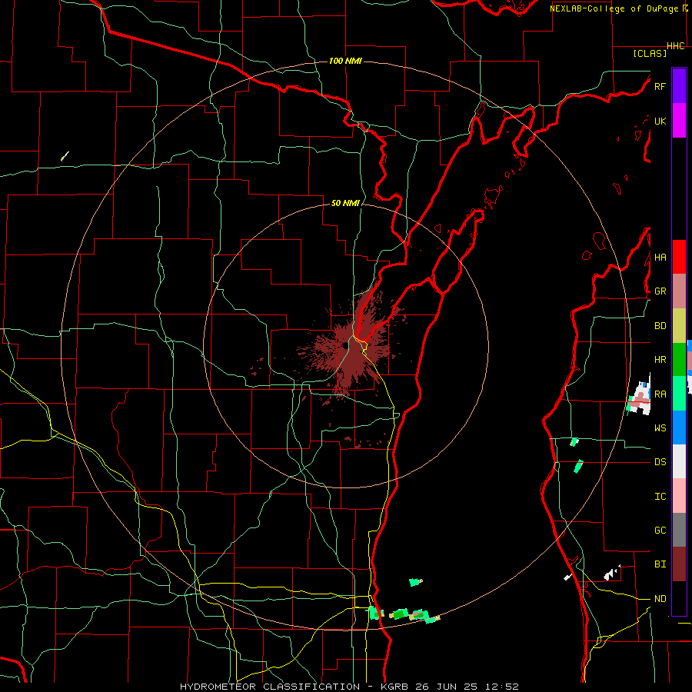Click the '12:52' timestamp text
This screenshot has width=692, height=692.
[x=504, y=687]
